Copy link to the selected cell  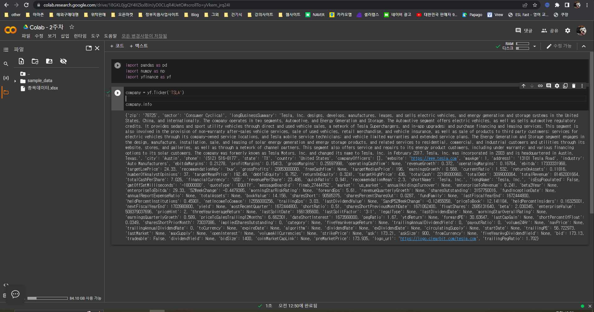(x=540, y=86)
